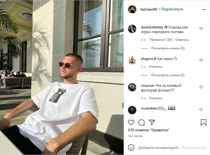This screenshot has height=155, width=210.
Task: Reply to leonid.slutsky's comment via Ответить
Action: pos(182,40)
